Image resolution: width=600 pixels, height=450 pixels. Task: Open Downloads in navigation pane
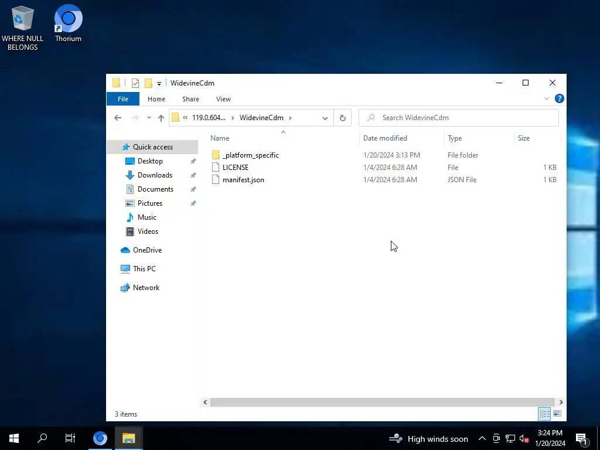[155, 175]
